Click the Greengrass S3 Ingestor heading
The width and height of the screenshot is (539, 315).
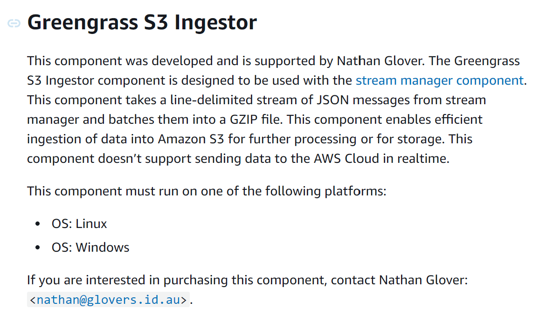click(x=142, y=23)
